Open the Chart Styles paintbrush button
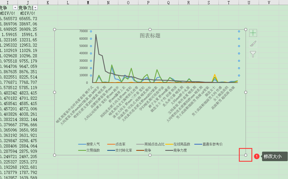 [253, 44]
